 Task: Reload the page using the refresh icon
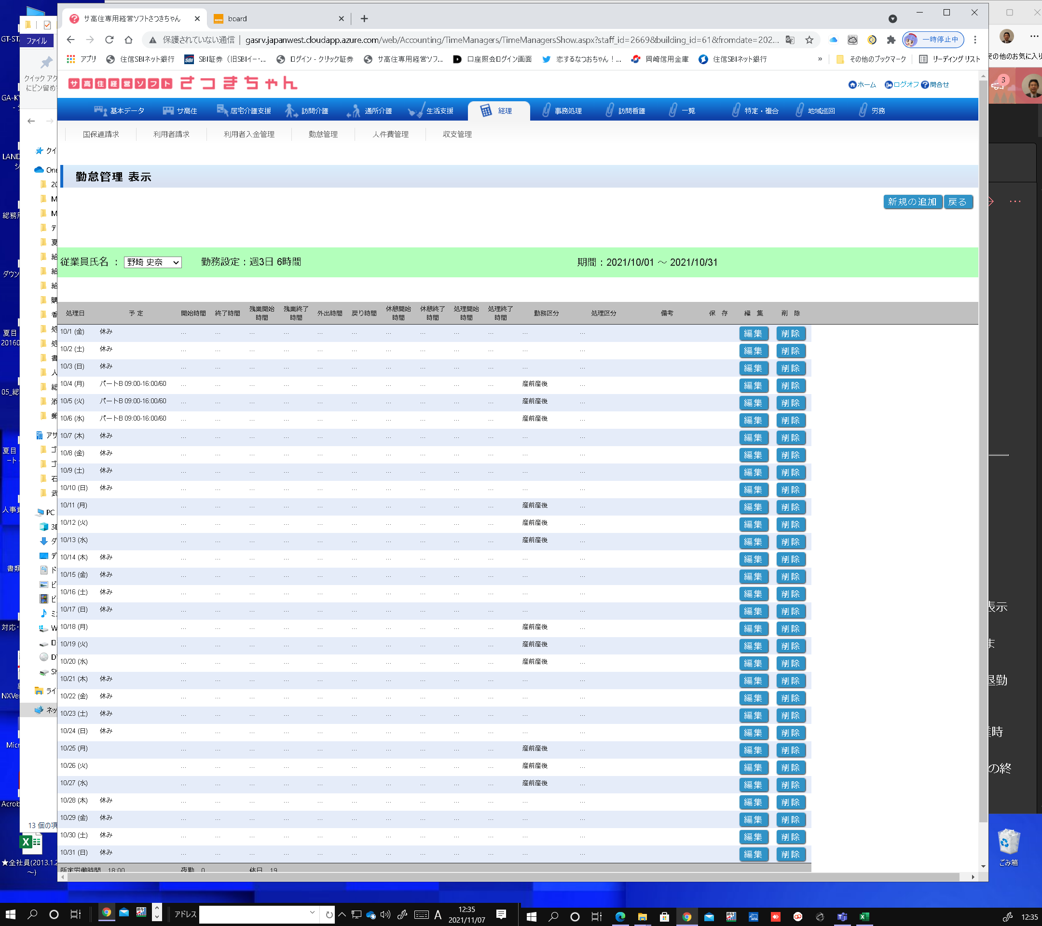click(x=109, y=40)
